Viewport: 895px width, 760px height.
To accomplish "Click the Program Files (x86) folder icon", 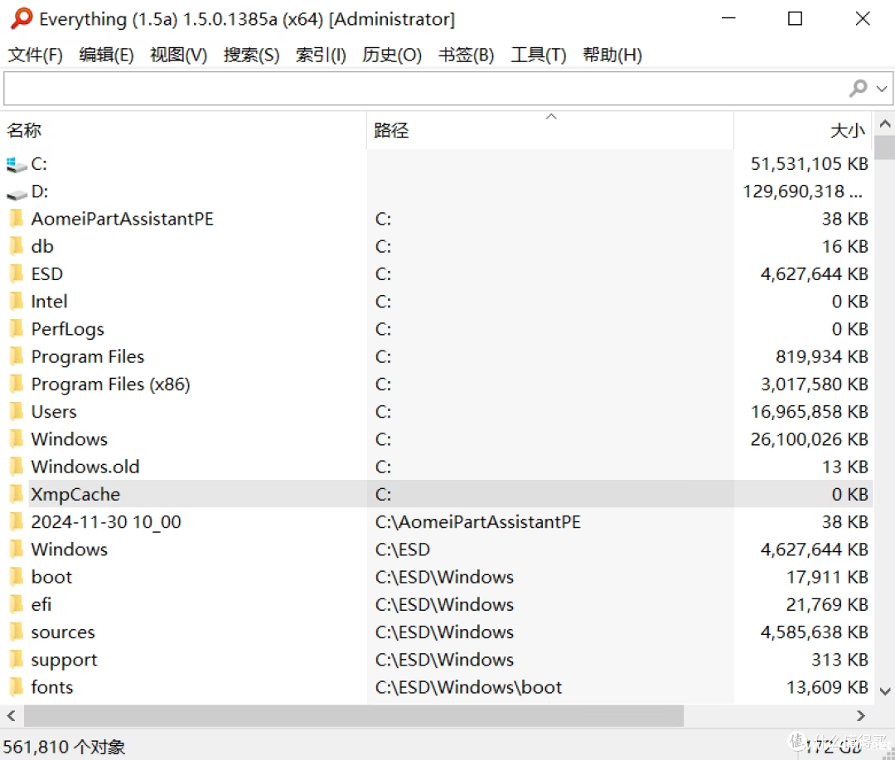I will 17,385.
